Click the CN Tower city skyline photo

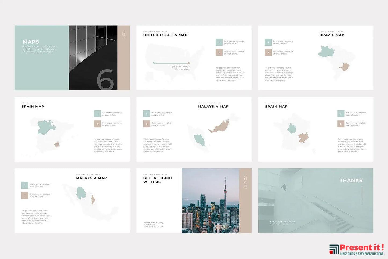pyautogui.click(x=210, y=201)
